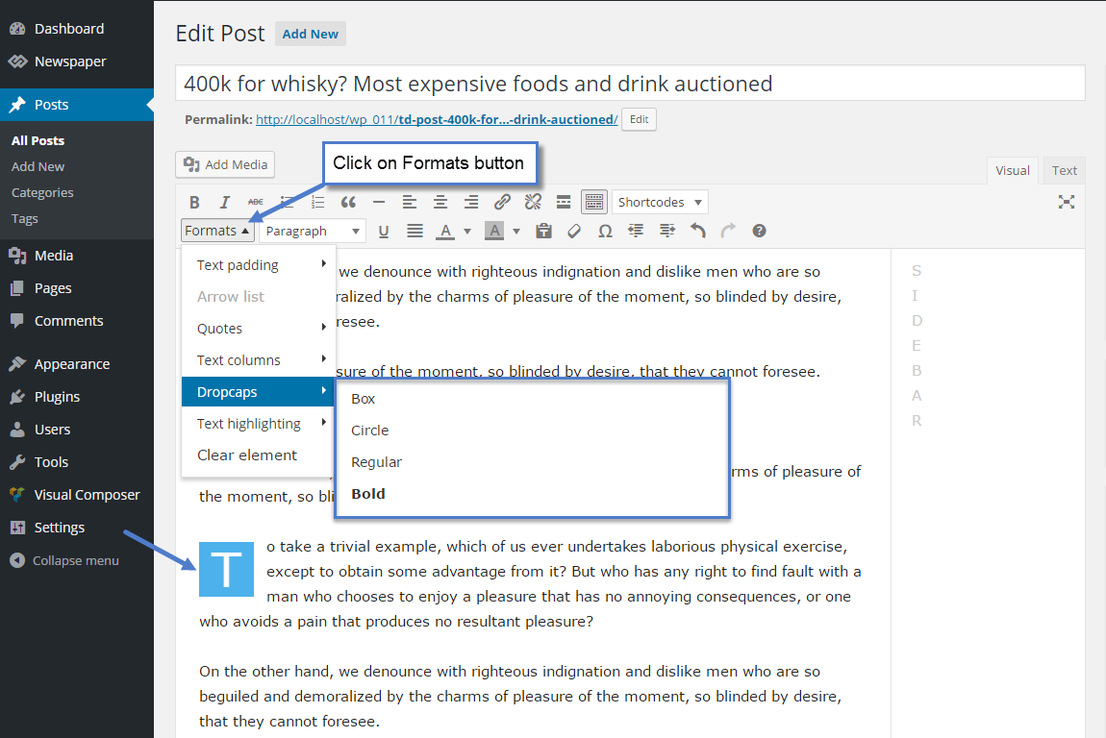Toggle bold formatting in editor toolbar

[194, 203]
